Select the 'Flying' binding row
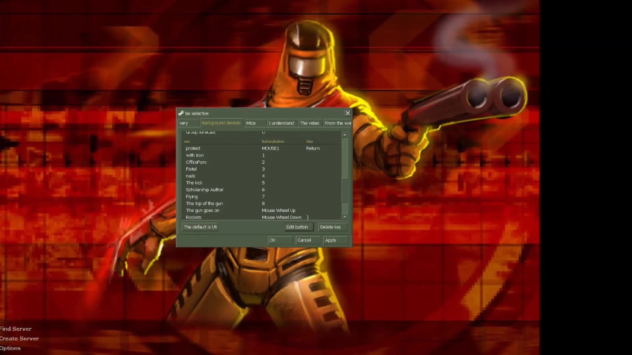 click(262, 197)
